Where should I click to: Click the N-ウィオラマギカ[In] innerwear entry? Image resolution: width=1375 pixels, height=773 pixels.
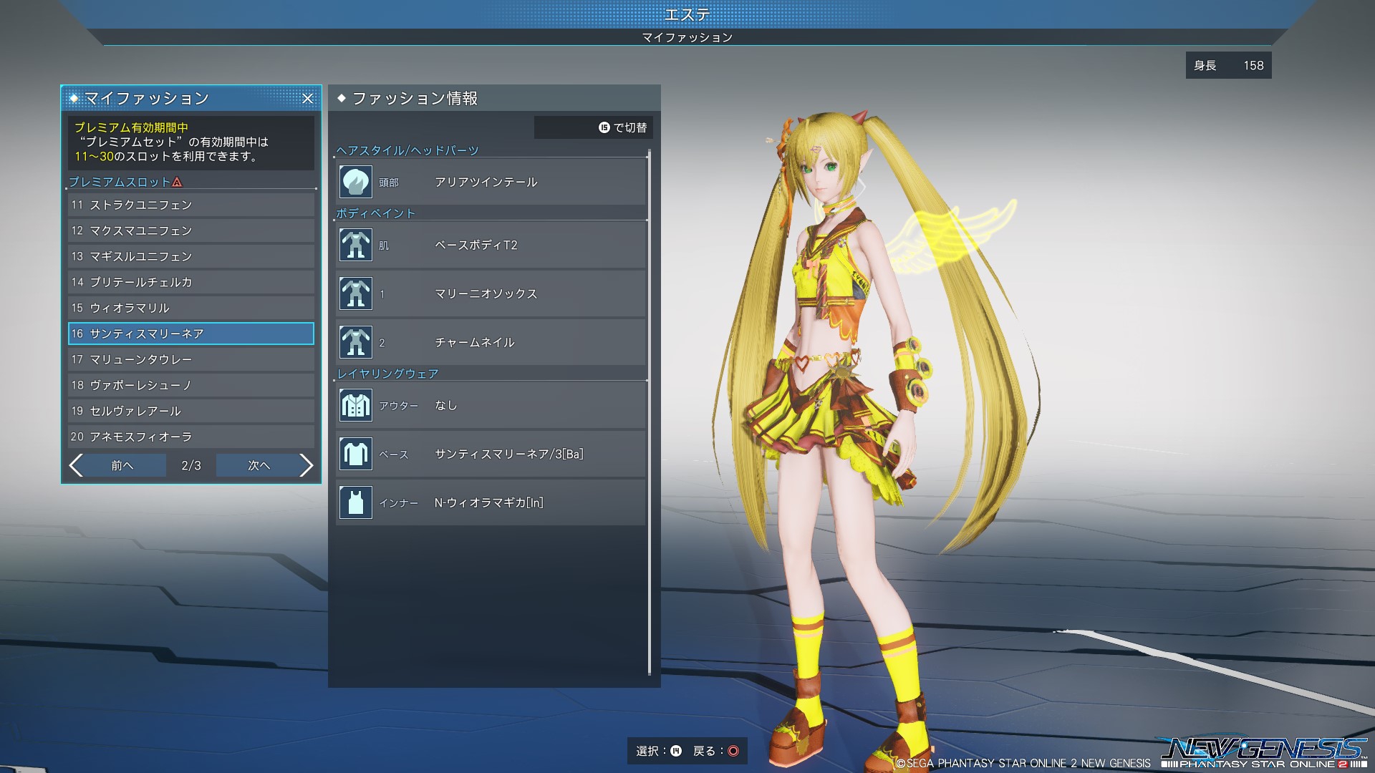point(491,502)
